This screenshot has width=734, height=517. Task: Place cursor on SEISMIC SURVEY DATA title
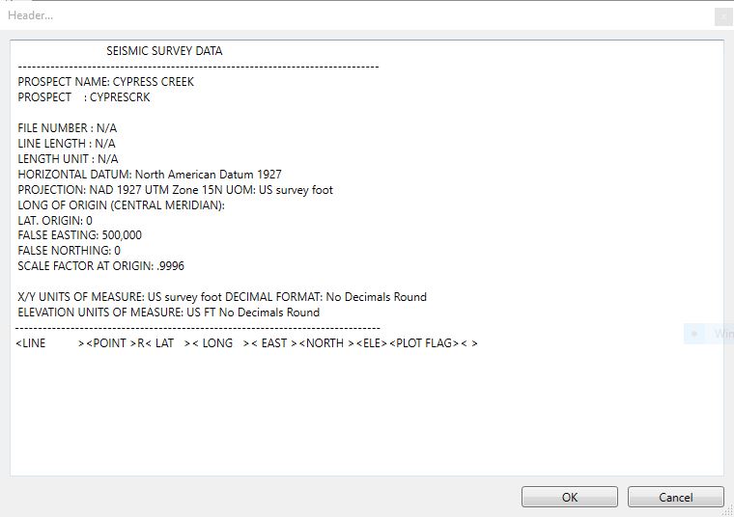tap(164, 51)
